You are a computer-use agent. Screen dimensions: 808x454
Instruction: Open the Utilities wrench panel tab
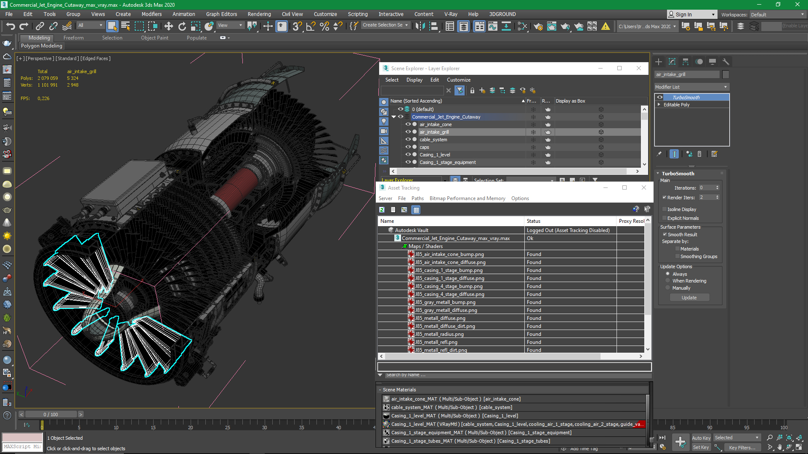(726, 62)
